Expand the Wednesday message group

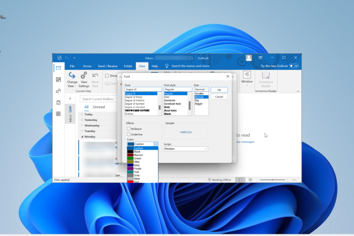coord(82,126)
